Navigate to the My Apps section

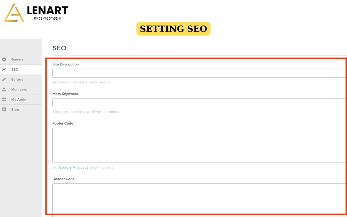(x=18, y=99)
